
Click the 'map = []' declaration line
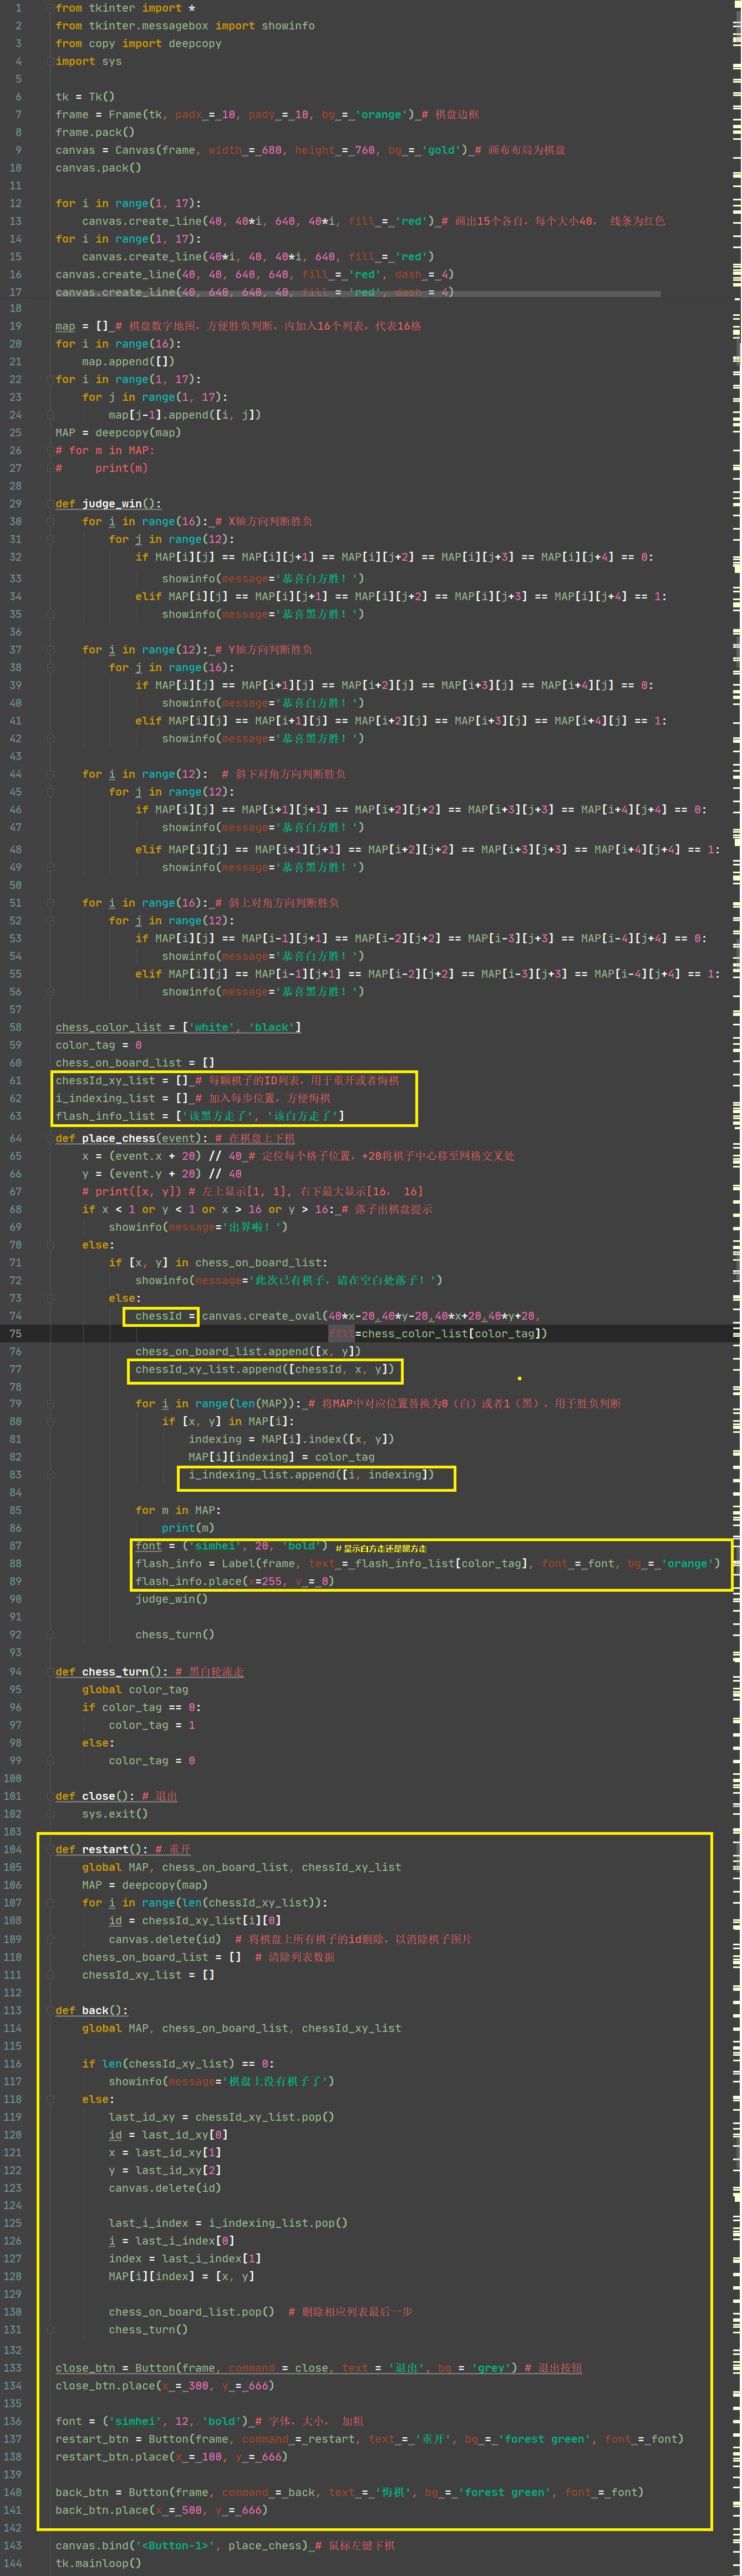tap(238, 326)
